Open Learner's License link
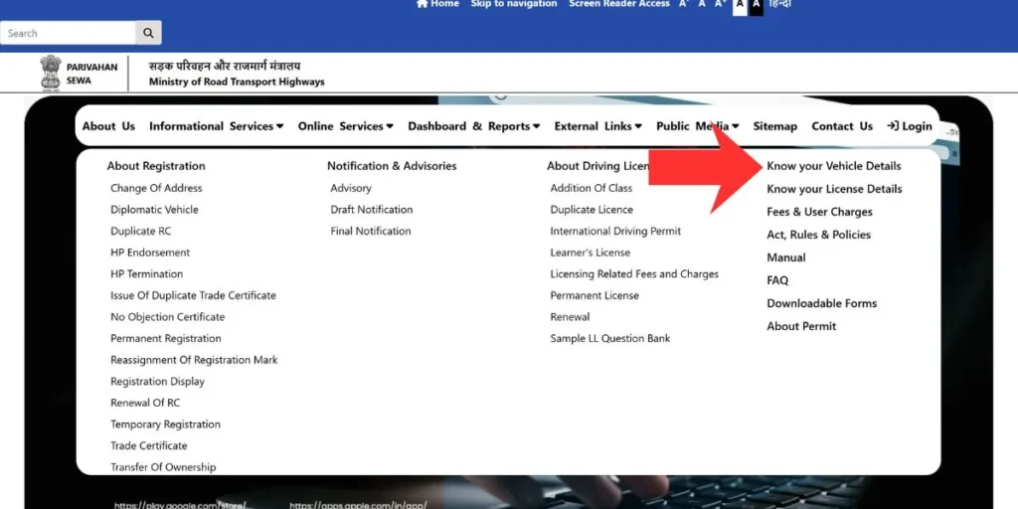The height and width of the screenshot is (509, 1018). coord(591,253)
